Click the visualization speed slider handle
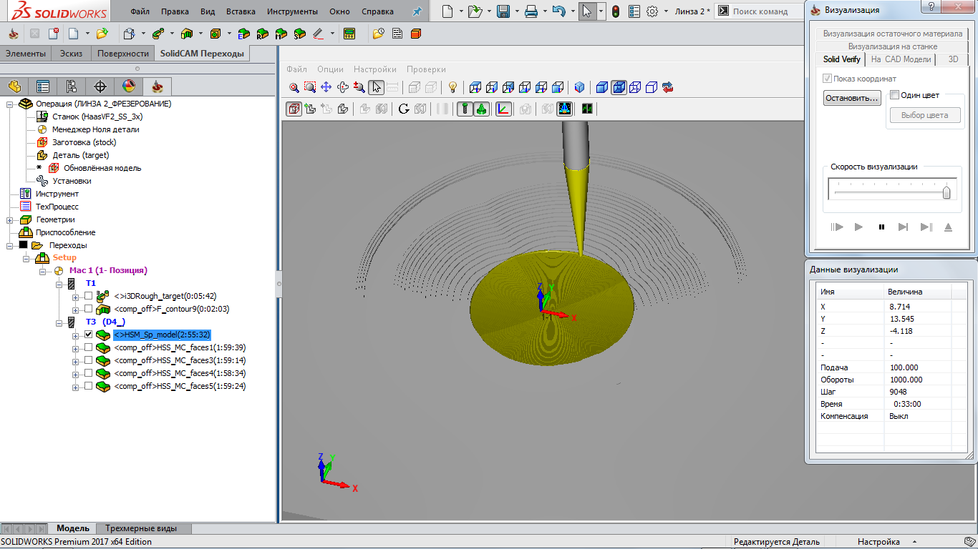 [x=946, y=192]
